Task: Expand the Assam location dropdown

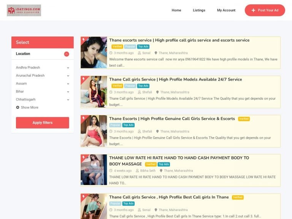Action: [68, 84]
